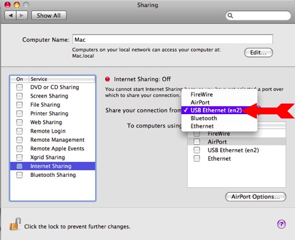The image size is (295, 240).
Task: Click the magnifying glass search icon
Action: 230,15
